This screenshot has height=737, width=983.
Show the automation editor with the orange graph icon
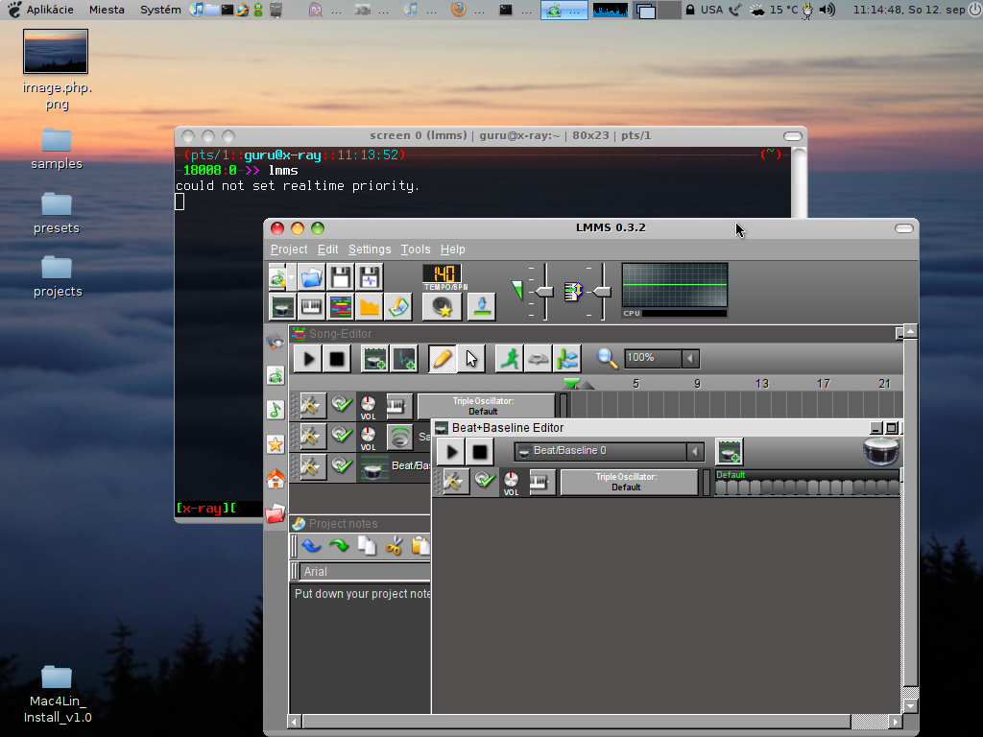point(370,307)
